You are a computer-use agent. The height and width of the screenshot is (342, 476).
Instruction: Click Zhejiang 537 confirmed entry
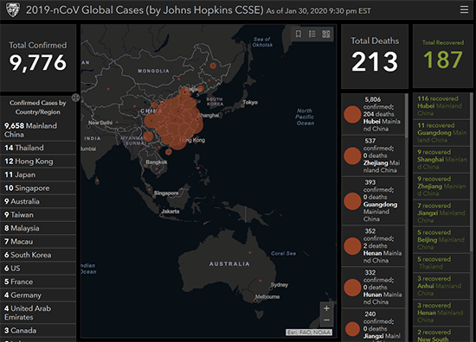[373, 155]
